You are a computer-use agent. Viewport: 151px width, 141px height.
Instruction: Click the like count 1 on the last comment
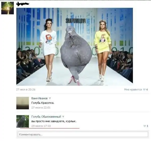click(147, 126)
